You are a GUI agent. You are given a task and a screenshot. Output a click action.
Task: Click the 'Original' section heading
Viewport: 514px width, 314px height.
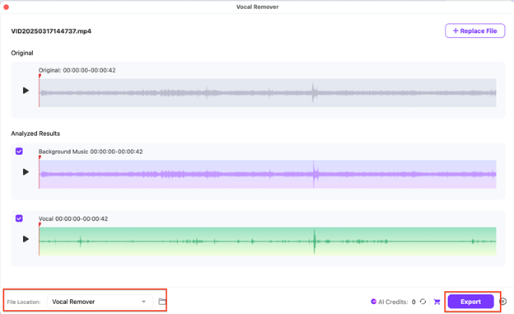pyautogui.click(x=22, y=53)
